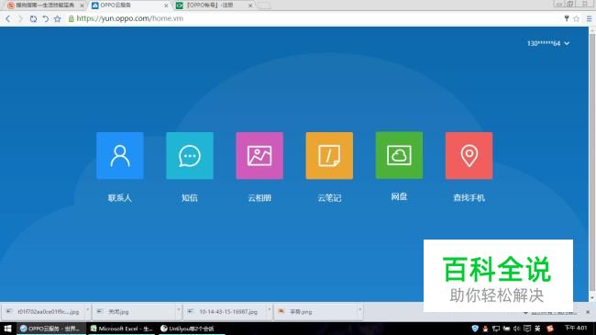This screenshot has width=596, height=335.
Task: Click the blue shield tray icon
Action: pyautogui.click(x=475, y=329)
